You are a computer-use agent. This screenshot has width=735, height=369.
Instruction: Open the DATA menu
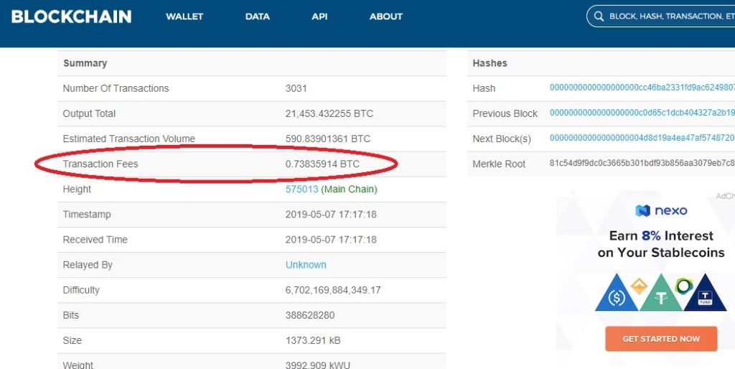(x=258, y=17)
